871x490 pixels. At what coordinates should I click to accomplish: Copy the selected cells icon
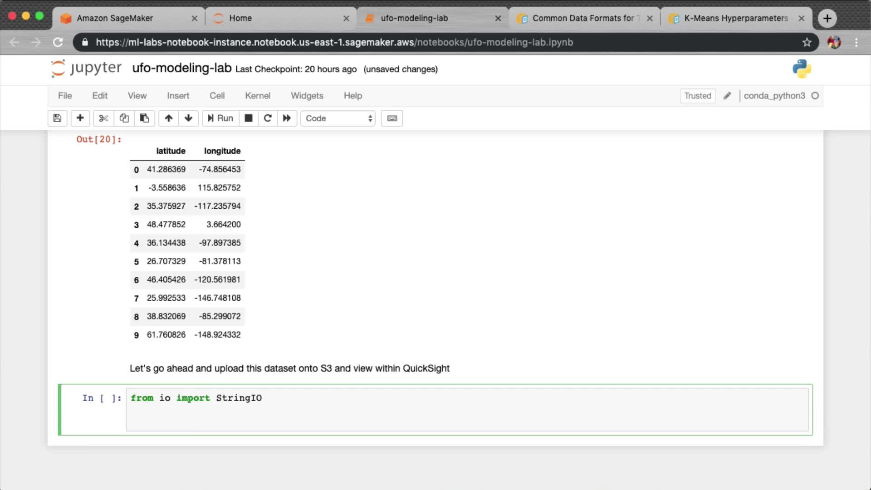pyautogui.click(x=124, y=118)
